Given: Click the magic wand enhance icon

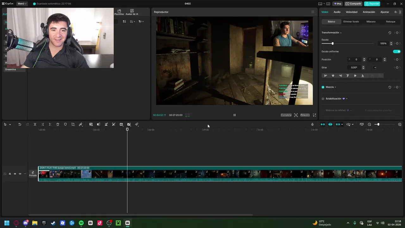Looking at the screenshot, I should click(114, 124).
